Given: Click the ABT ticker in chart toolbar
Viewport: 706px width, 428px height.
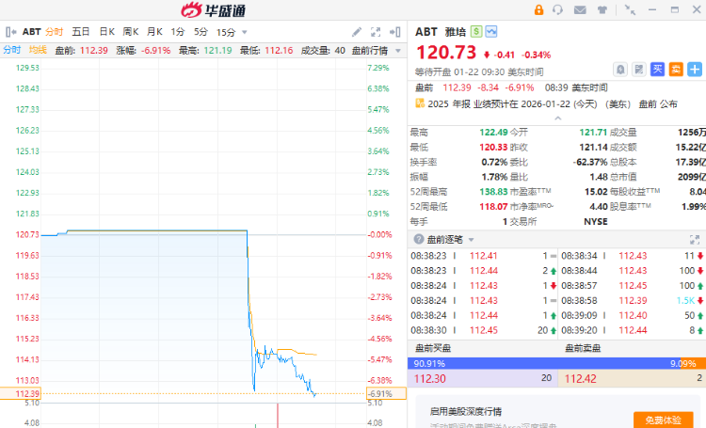Looking at the screenshot, I should tap(31, 32).
